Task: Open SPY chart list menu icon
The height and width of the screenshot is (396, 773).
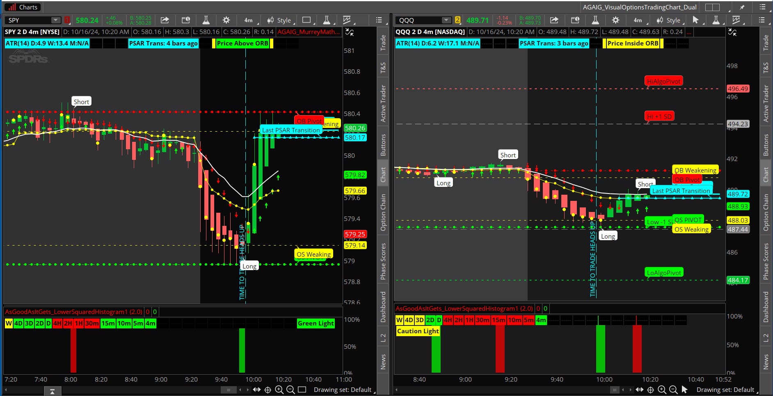Action: [x=379, y=20]
